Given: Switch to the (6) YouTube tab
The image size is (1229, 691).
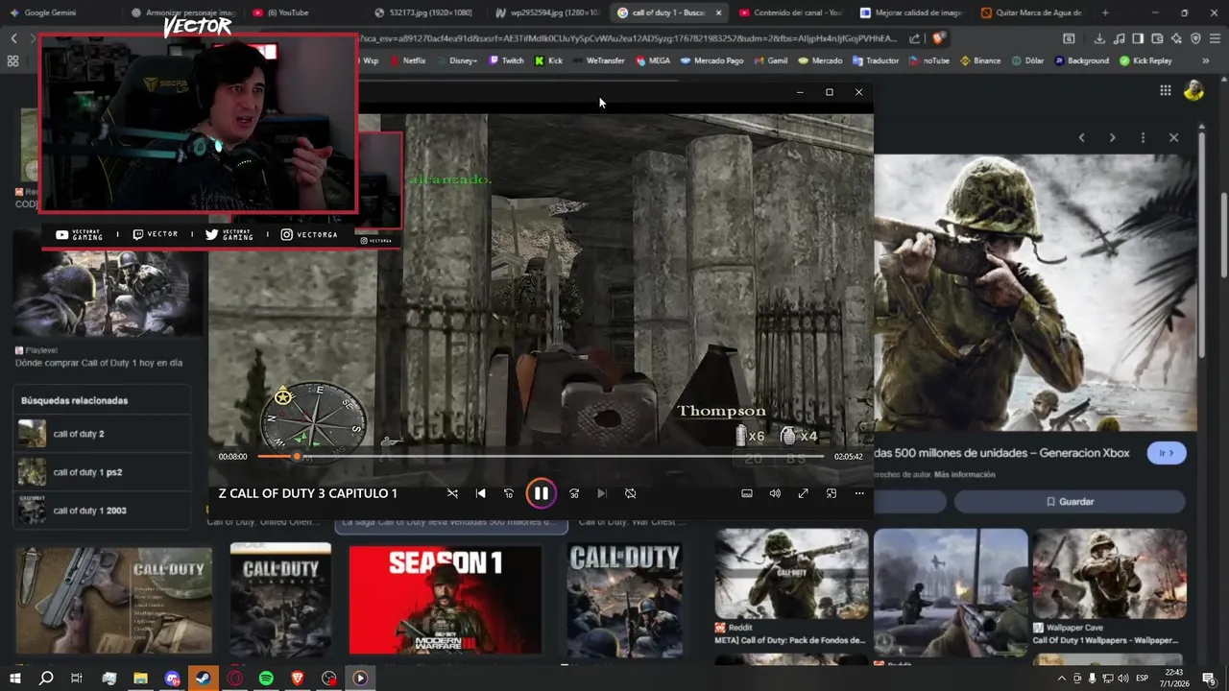Looking at the screenshot, I should tap(288, 12).
